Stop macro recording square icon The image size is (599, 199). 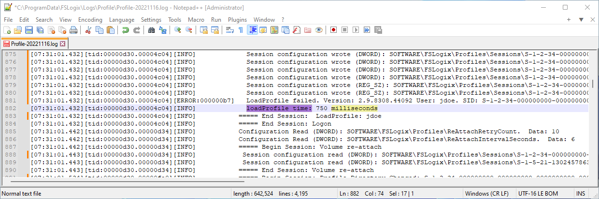point(344,30)
